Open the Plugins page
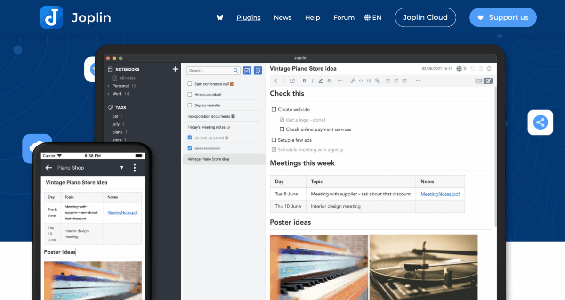 coord(248,17)
